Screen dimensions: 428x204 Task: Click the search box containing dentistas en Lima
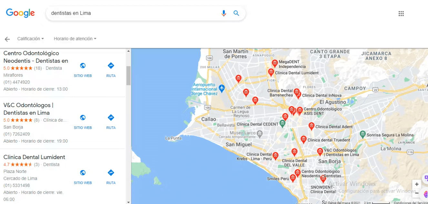click(x=129, y=13)
